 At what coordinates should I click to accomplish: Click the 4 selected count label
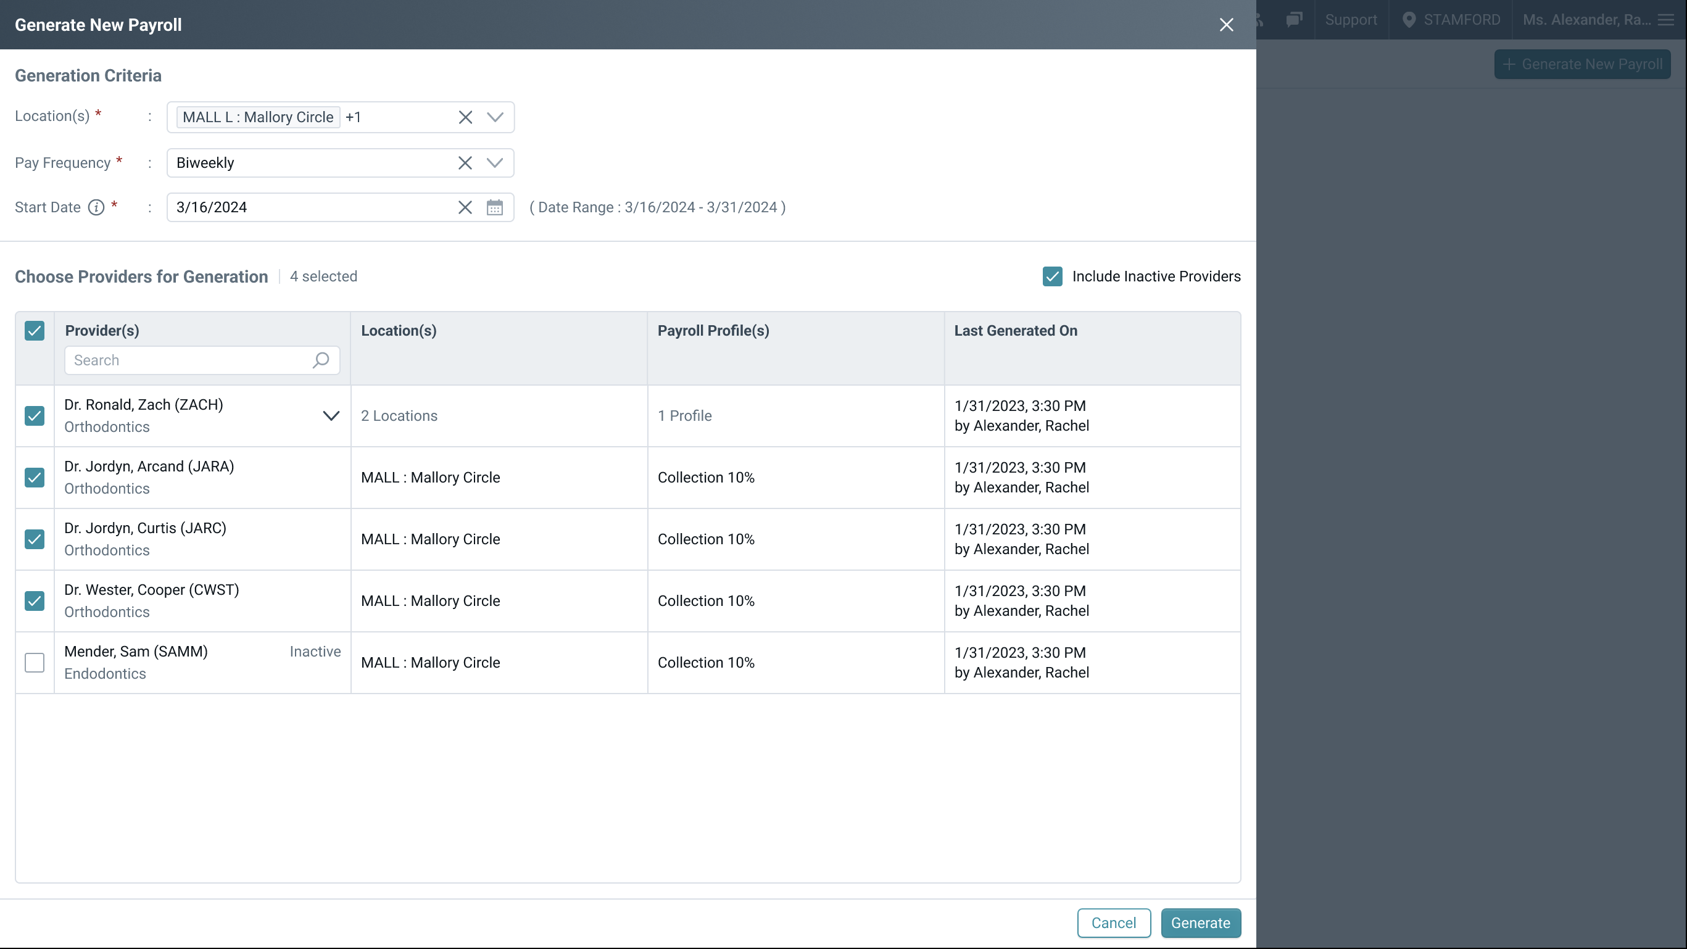click(x=323, y=276)
